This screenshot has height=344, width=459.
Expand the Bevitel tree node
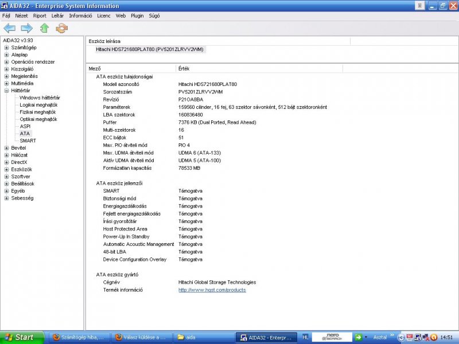[x=6, y=148]
